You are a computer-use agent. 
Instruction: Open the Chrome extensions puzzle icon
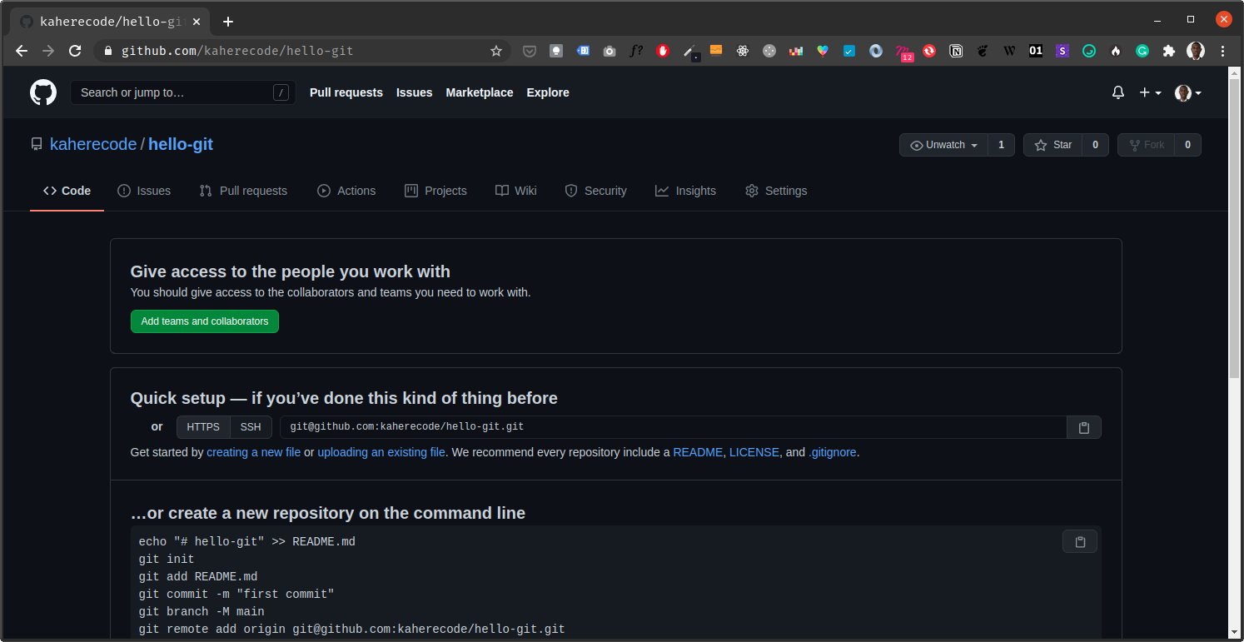point(1169,51)
